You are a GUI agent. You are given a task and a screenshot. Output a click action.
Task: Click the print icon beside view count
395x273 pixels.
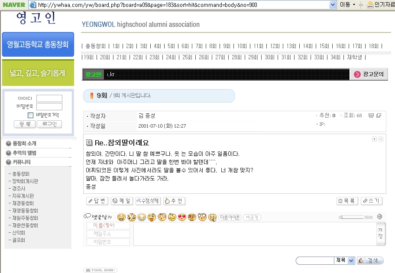(x=371, y=116)
